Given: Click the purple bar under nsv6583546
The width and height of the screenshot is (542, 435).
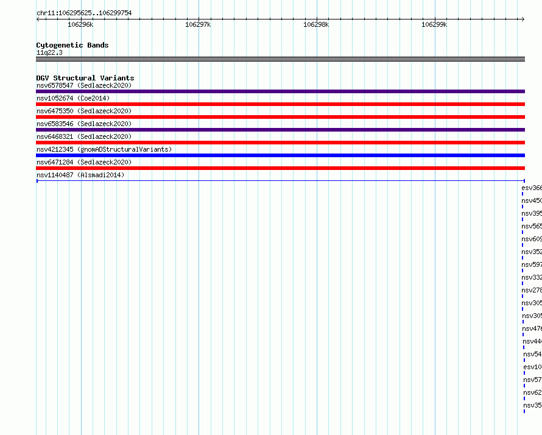Looking at the screenshot, I should tap(280, 130).
